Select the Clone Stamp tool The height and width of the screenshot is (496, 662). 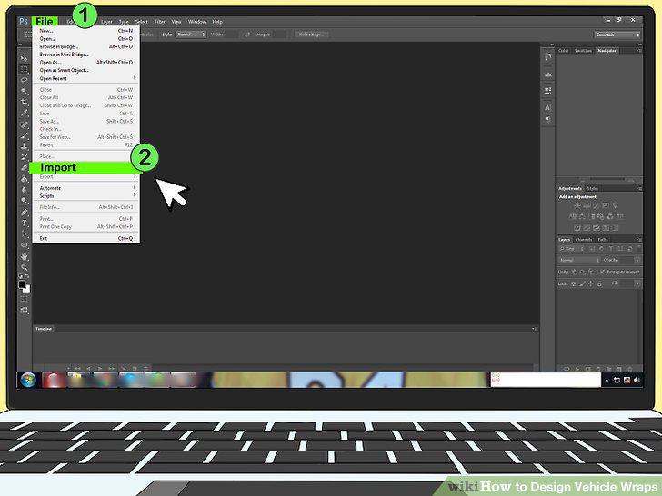click(24, 146)
